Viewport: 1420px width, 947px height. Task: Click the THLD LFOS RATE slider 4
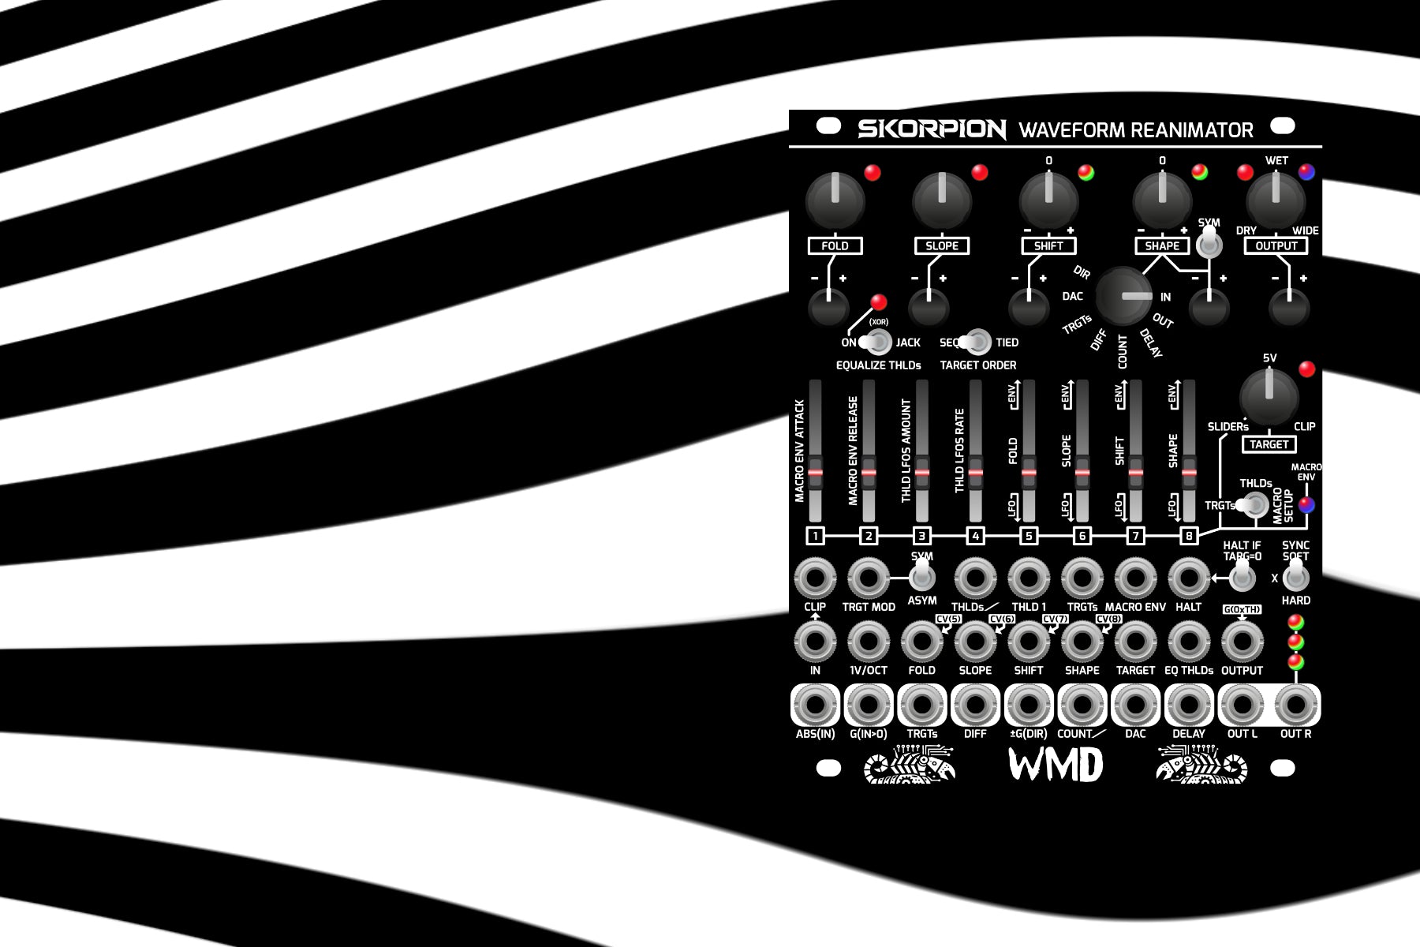(975, 450)
